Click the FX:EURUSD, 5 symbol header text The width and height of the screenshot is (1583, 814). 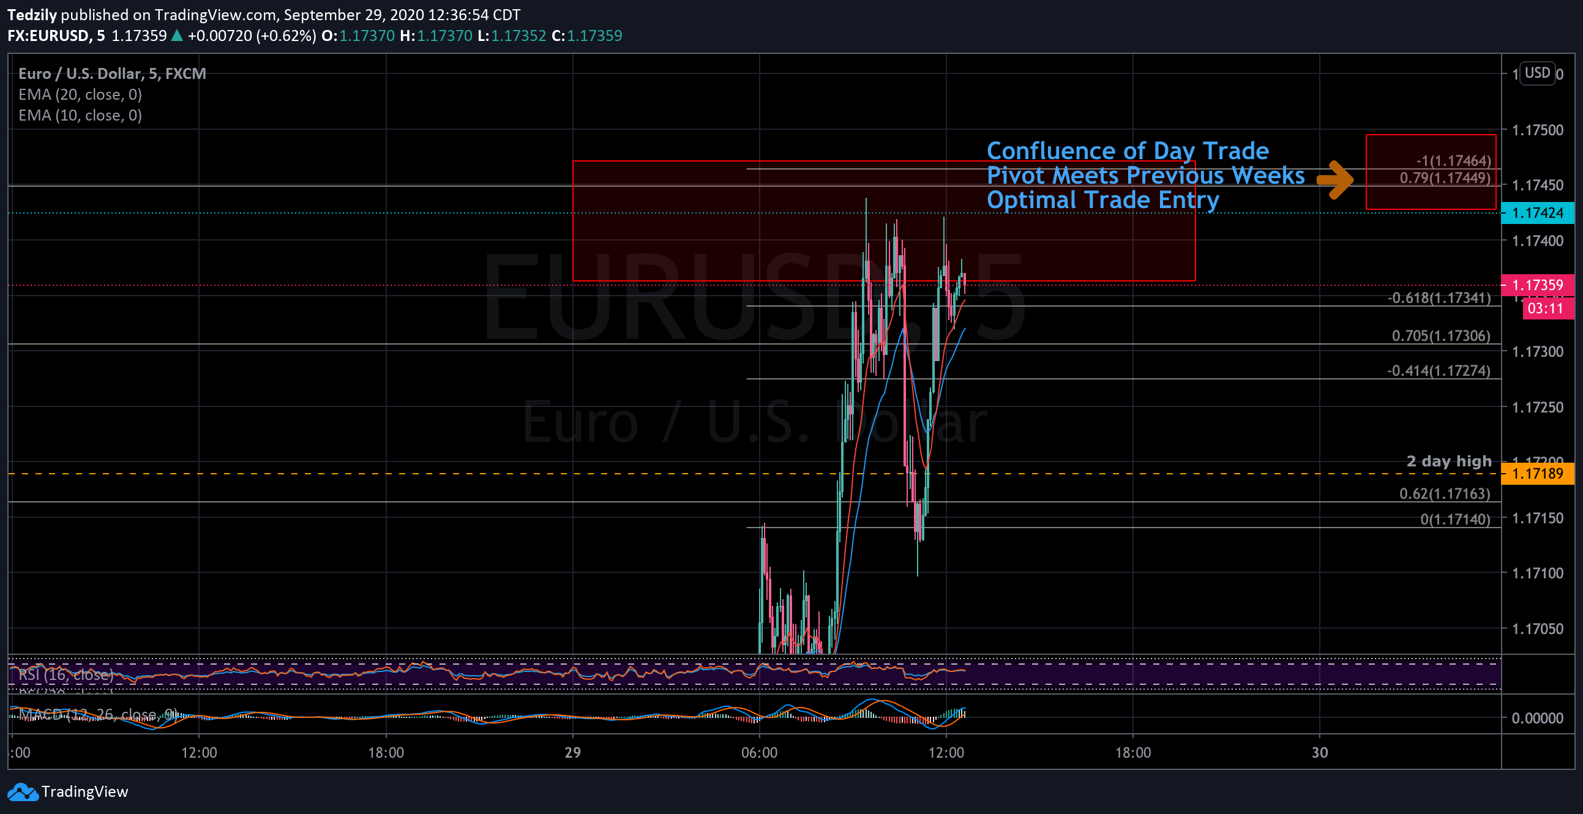tap(56, 35)
